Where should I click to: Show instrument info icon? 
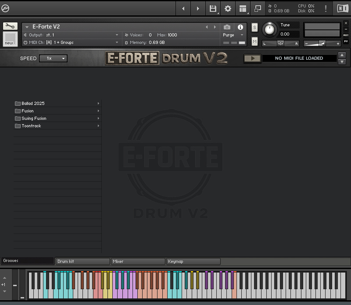240,27
